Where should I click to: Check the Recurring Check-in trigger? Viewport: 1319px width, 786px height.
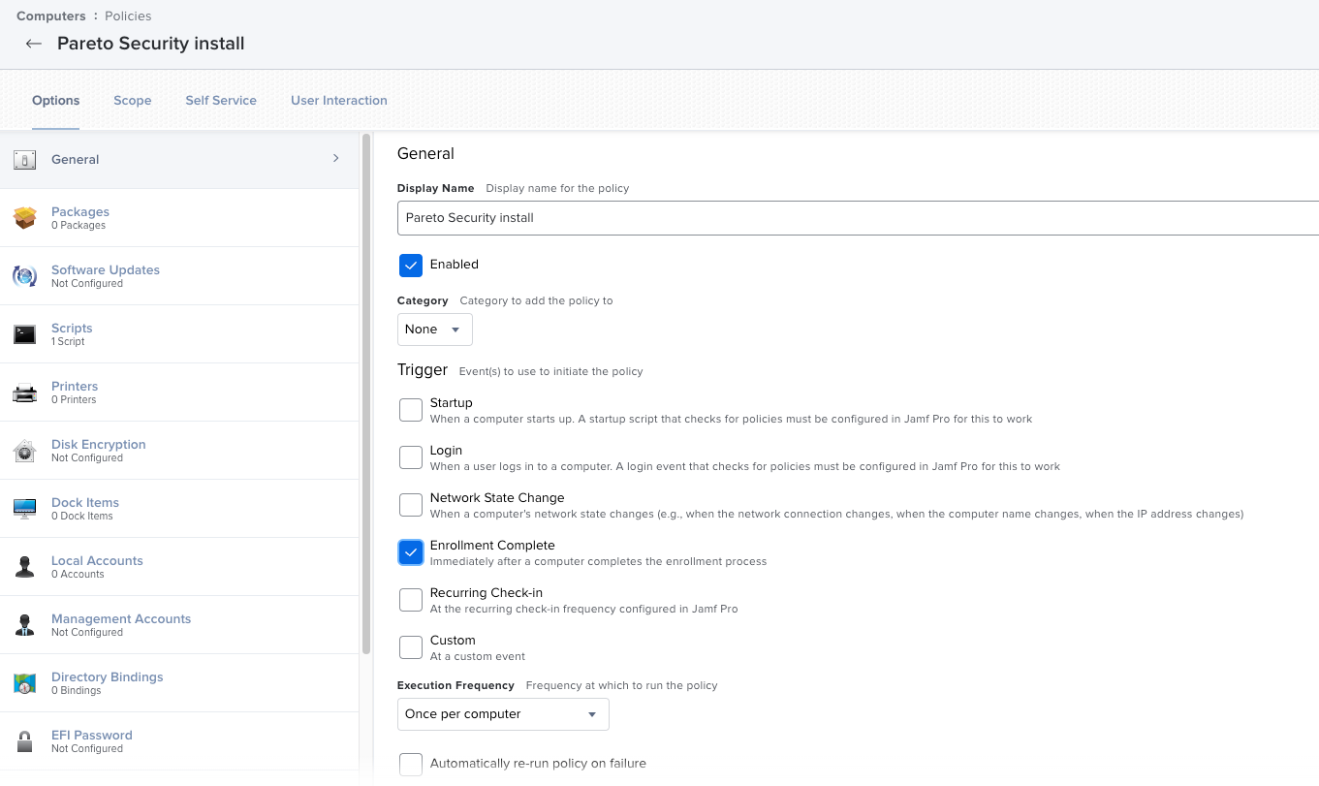(x=411, y=600)
